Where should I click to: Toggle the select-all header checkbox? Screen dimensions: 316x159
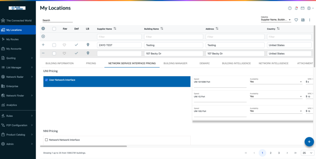coord(54,29)
